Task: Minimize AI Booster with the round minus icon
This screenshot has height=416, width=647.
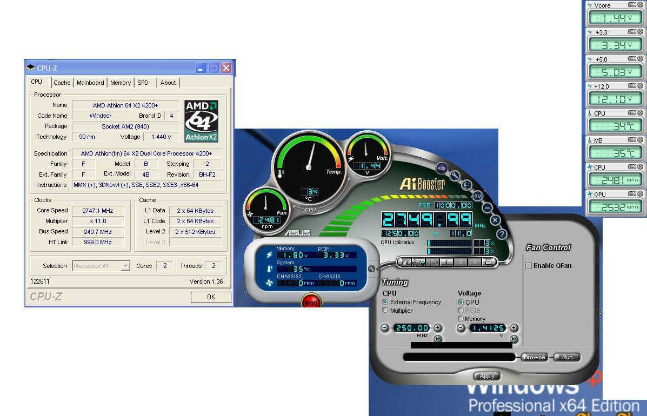Action: (487, 208)
